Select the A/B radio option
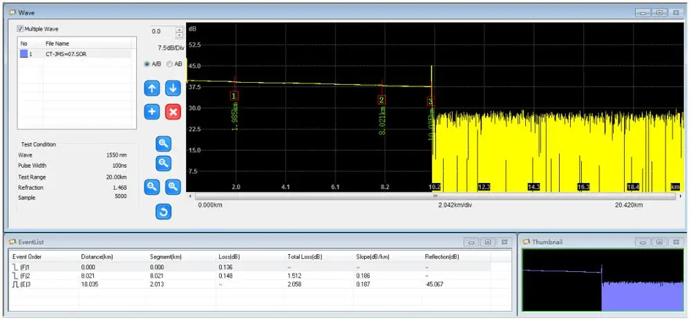Image resolution: width=691 pixels, height=321 pixels. (147, 64)
